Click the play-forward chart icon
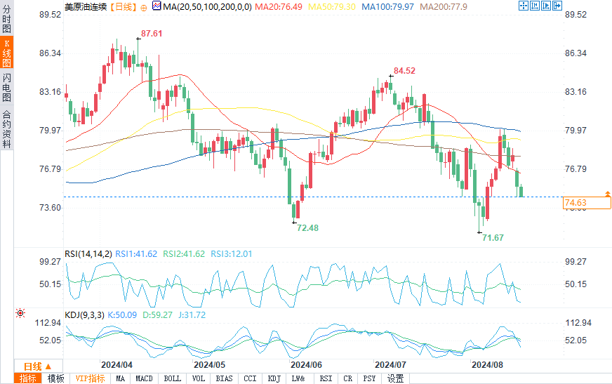 (x=546, y=6)
